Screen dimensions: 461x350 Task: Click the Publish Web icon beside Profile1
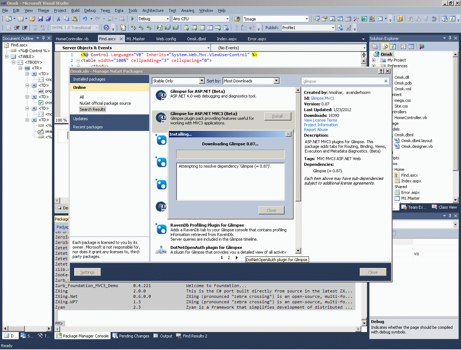340,28
